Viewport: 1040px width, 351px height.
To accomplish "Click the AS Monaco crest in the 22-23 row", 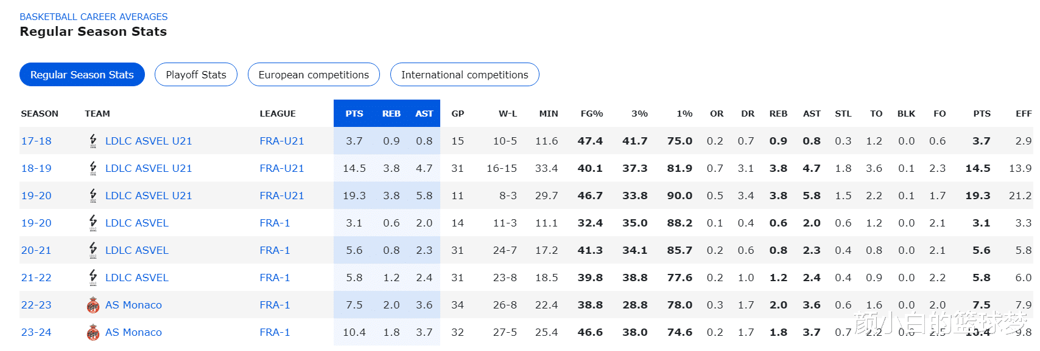I will (x=93, y=305).
